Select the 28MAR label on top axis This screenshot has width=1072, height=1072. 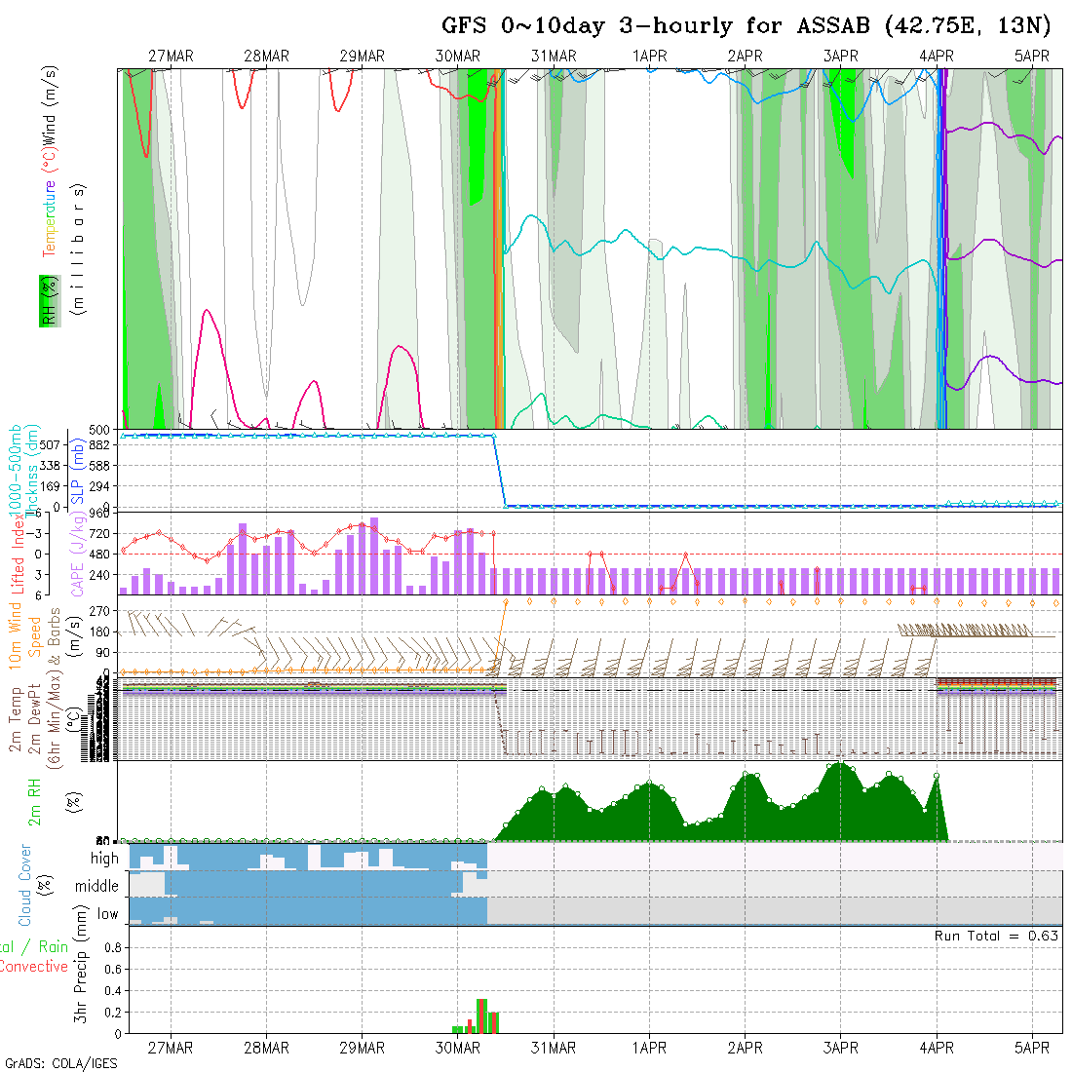(x=267, y=57)
